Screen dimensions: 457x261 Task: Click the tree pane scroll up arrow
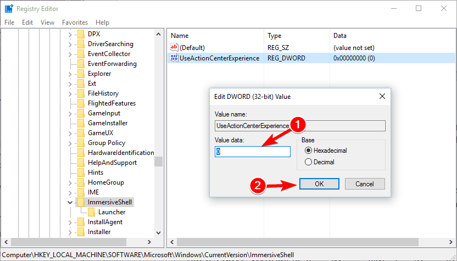click(158, 34)
